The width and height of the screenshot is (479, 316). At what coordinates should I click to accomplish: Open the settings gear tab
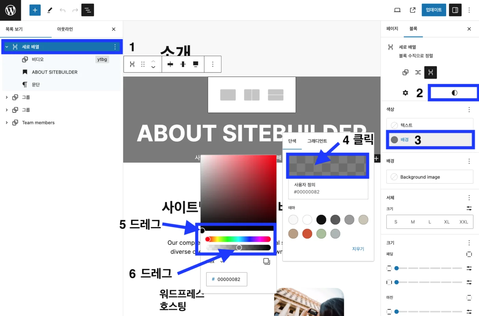pos(405,93)
